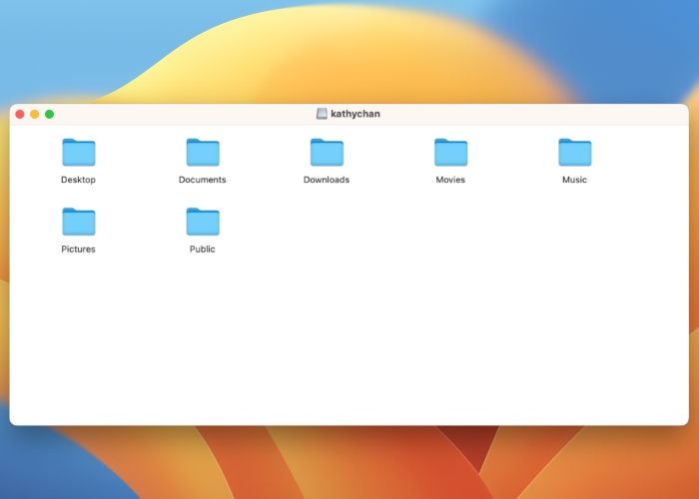The height and width of the screenshot is (499, 699).
Task: Click the "Movies" folder name label
Action: click(450, 180)
